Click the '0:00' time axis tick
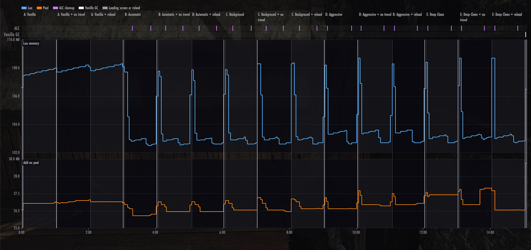Image resolution: width=531 pixels, height=250 pixels. (21, 232)
